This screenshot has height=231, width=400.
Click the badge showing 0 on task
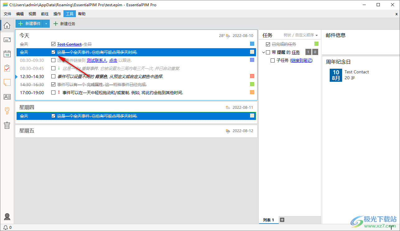(315, 52)
